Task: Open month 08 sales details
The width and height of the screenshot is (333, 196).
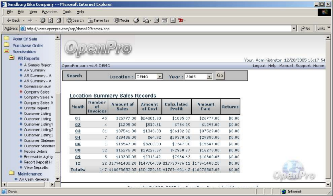Action: pyautogui.click(x=78, y=150)
